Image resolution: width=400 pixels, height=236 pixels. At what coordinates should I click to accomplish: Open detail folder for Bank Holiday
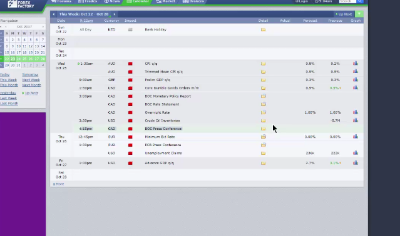point(263,30)
